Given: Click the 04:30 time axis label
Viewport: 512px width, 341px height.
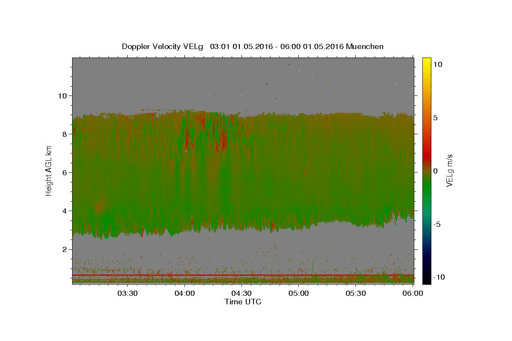Looking at the screenshot, I should point(241,293).
